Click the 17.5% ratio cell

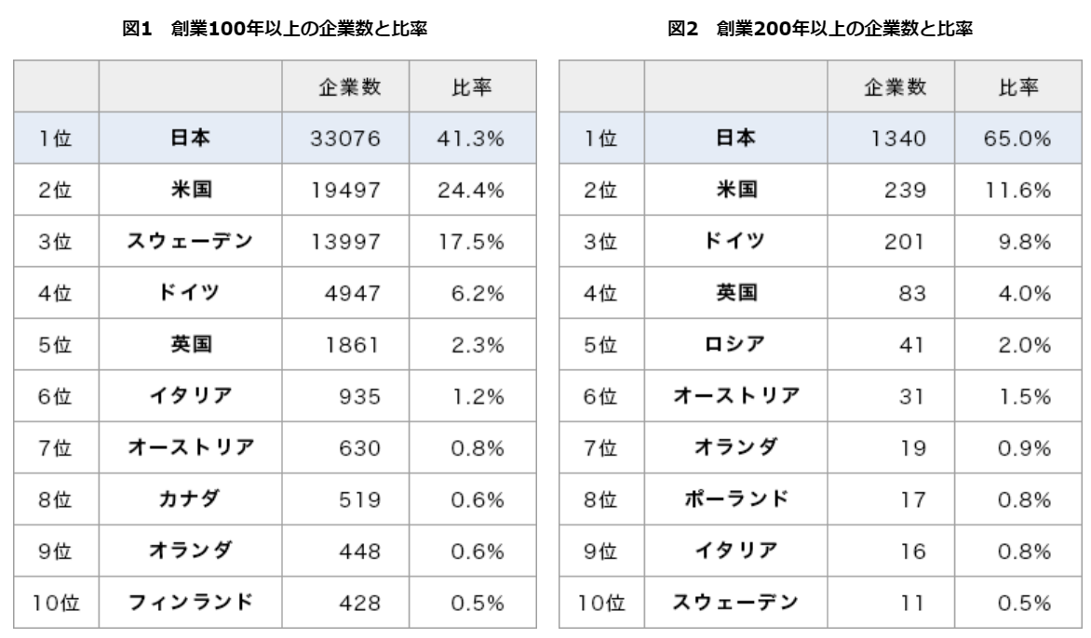(470, 243)
